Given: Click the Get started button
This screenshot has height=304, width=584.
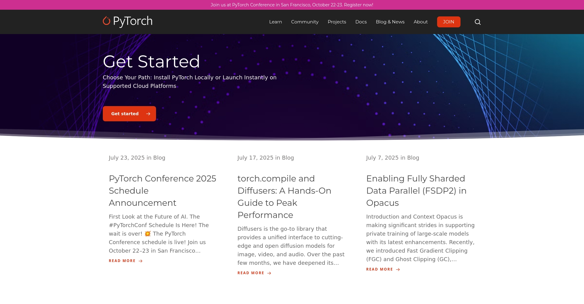Looking at the screenshot, I should click(x=129, y=114).
